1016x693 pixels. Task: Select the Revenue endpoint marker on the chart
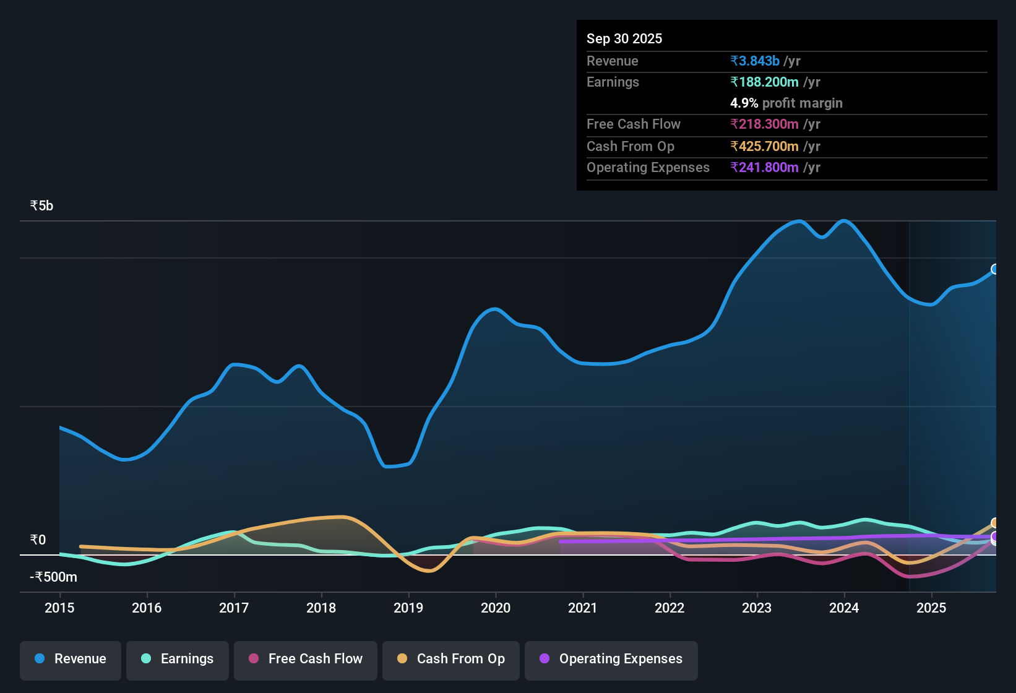[995, 269]
